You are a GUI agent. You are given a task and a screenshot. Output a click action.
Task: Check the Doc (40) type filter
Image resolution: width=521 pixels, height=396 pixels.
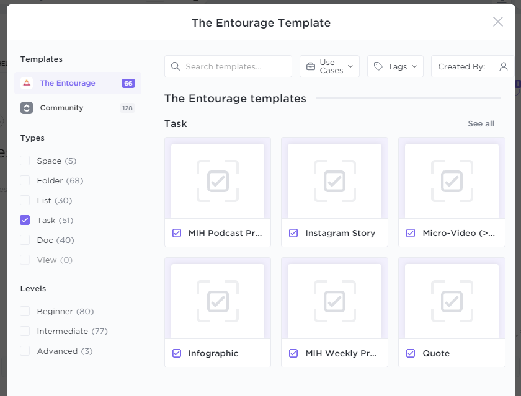[x=25, y=240]
